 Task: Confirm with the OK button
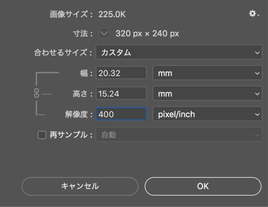click(x=203, y=186)
